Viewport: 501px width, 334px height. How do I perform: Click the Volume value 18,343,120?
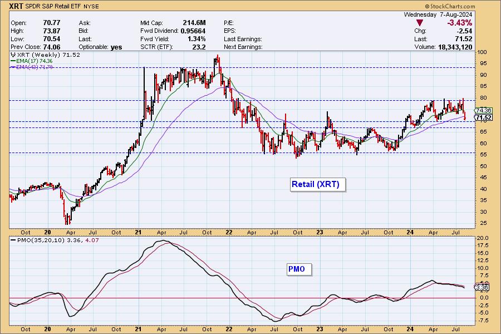(455, 47)
